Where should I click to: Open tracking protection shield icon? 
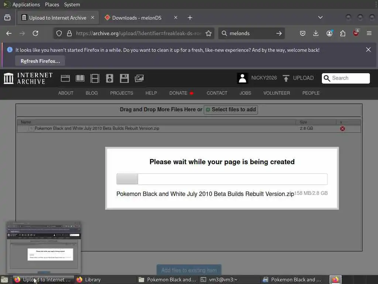click(x=59, y=33)
